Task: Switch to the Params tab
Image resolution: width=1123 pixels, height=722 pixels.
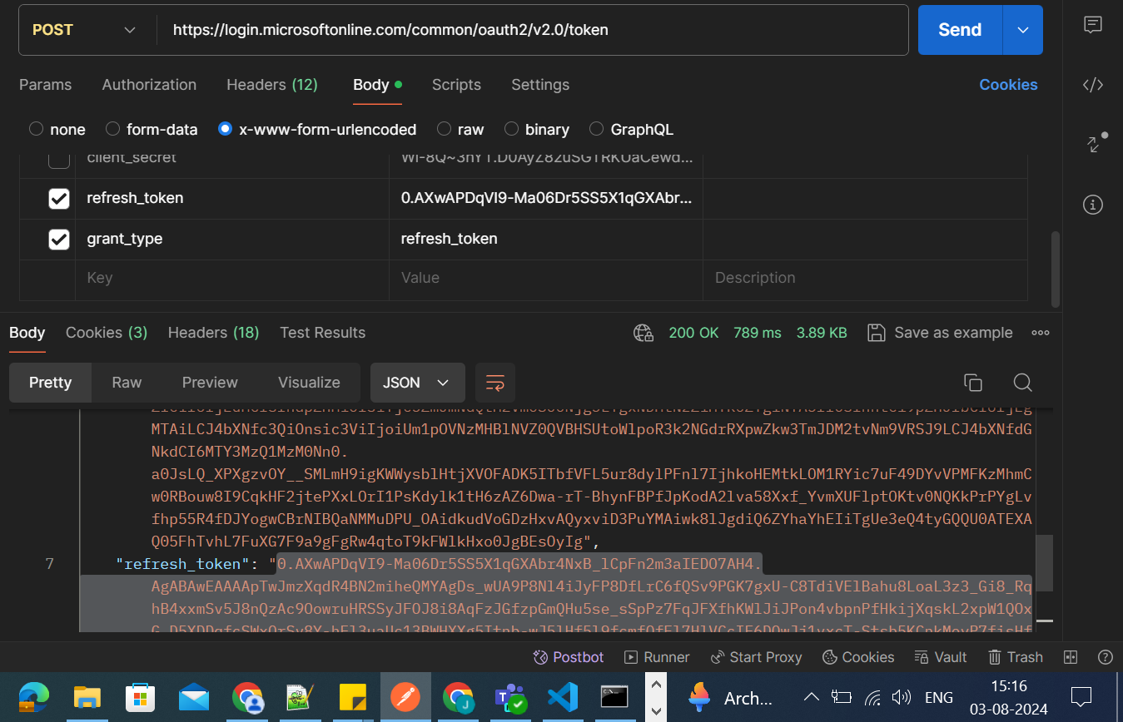Action: (x=45, y=85)
